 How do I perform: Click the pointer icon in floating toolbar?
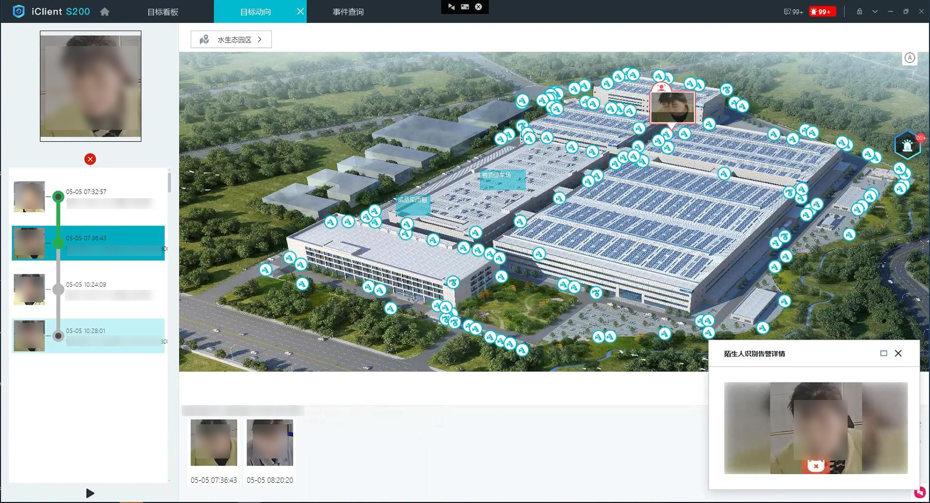click(452, 7)
